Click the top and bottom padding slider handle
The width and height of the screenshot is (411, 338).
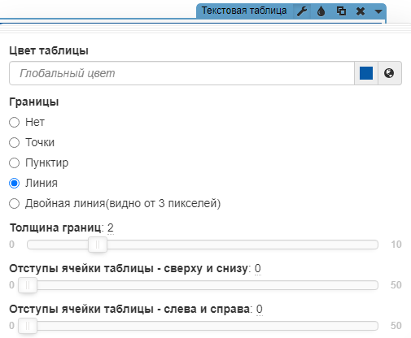(28, 285)
